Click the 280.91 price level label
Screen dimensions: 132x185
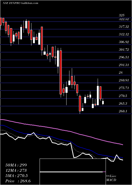124,80
